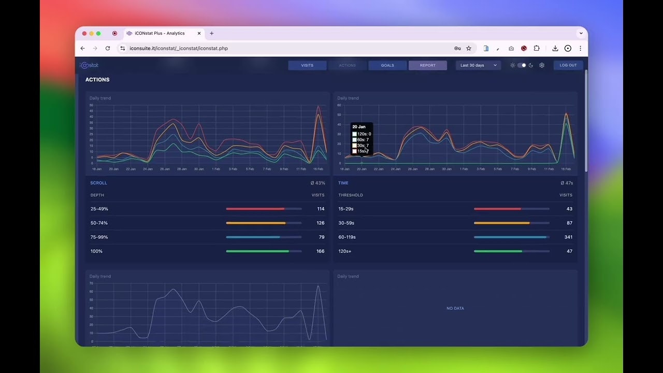Select the 30-59s threshold row label
663x373 pixels.
tap(346, 223)
